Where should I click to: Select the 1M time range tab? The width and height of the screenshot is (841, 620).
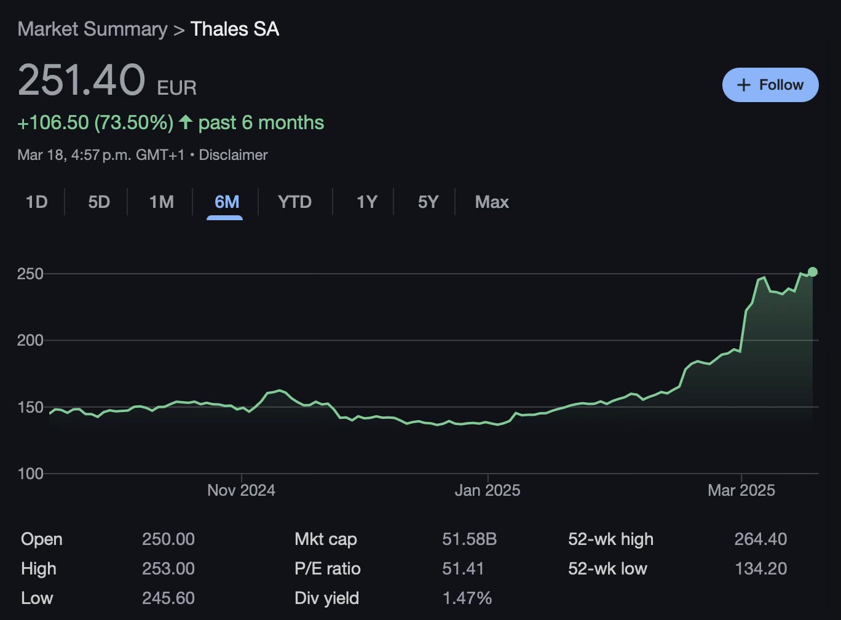tap(162, 202)
